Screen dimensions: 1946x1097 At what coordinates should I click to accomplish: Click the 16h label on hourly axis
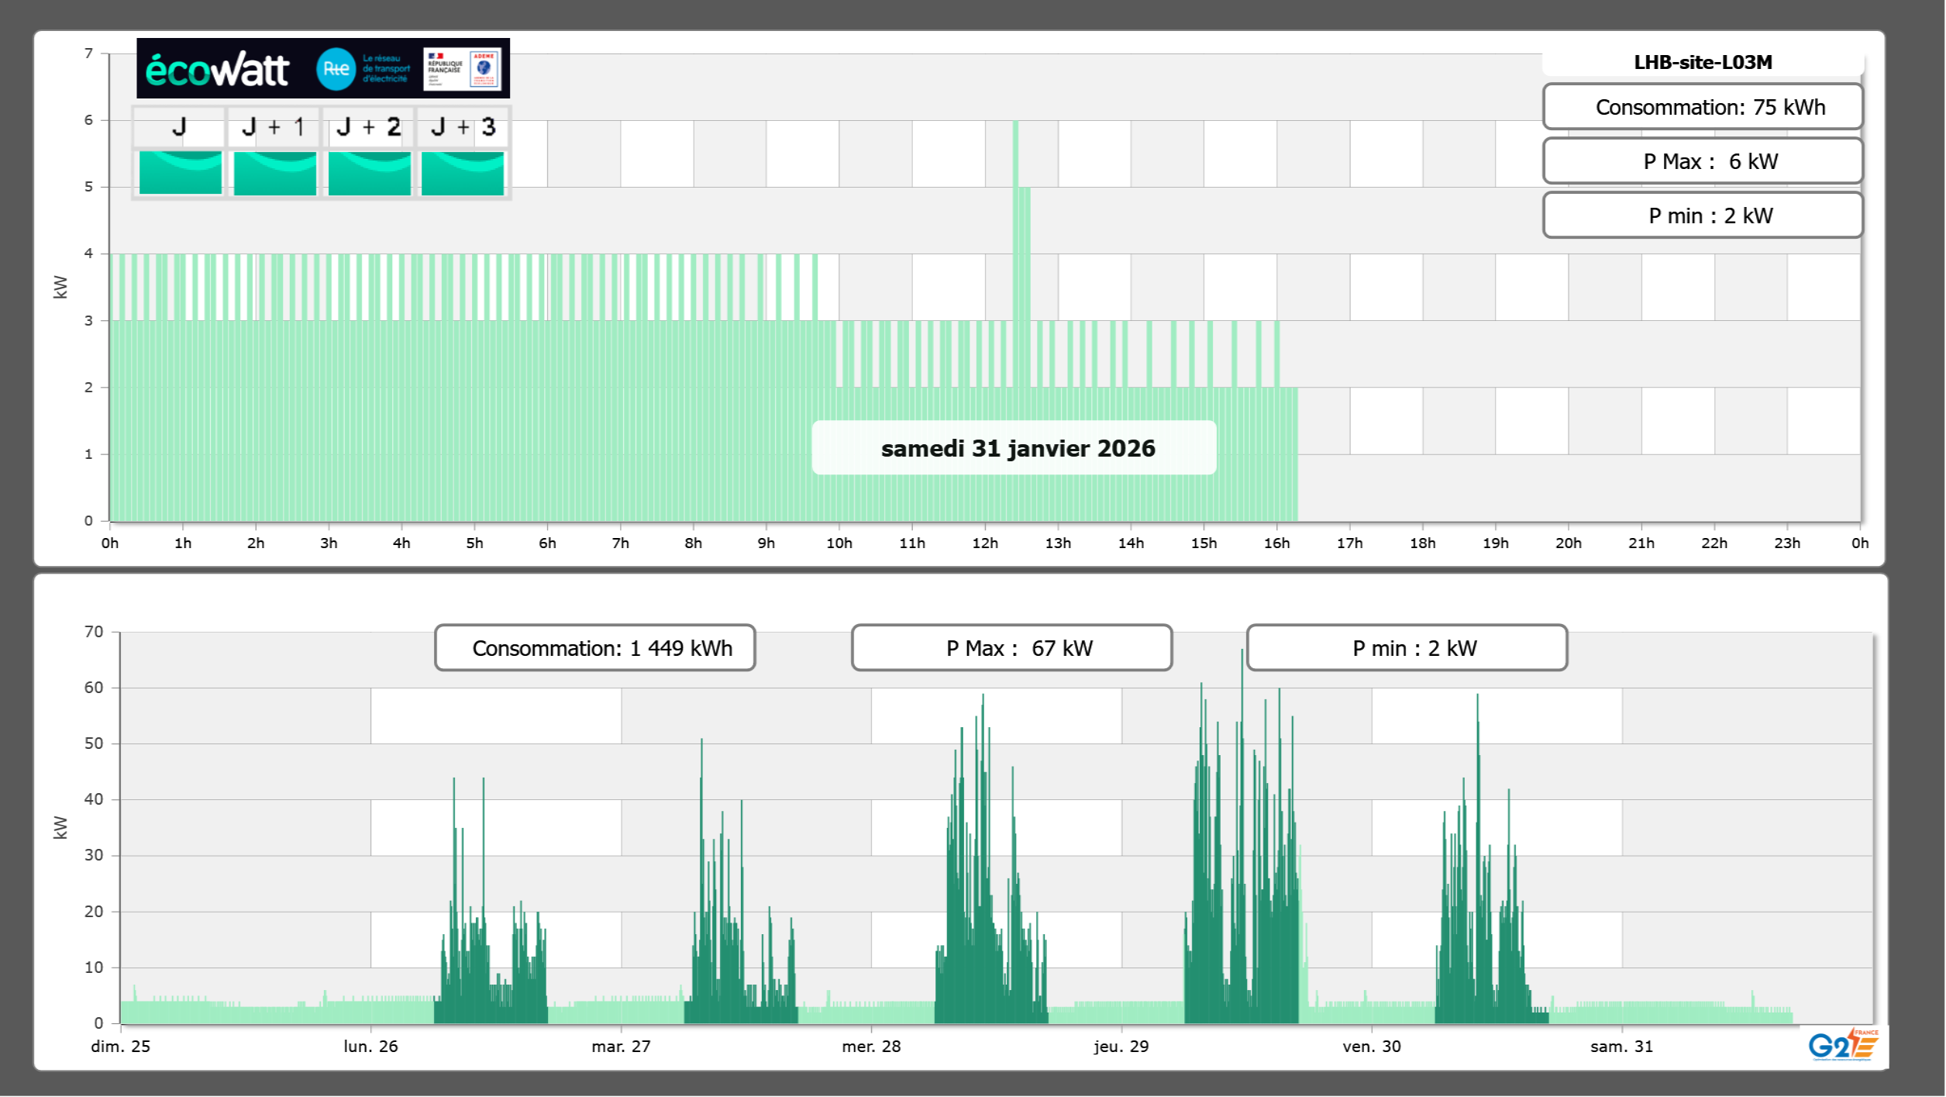[x=1276, y=543]
